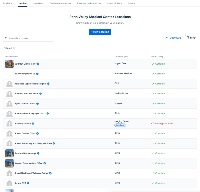Click the Download arrow icon
This screenshot has height=192, width=200.
tap(167, 38)
